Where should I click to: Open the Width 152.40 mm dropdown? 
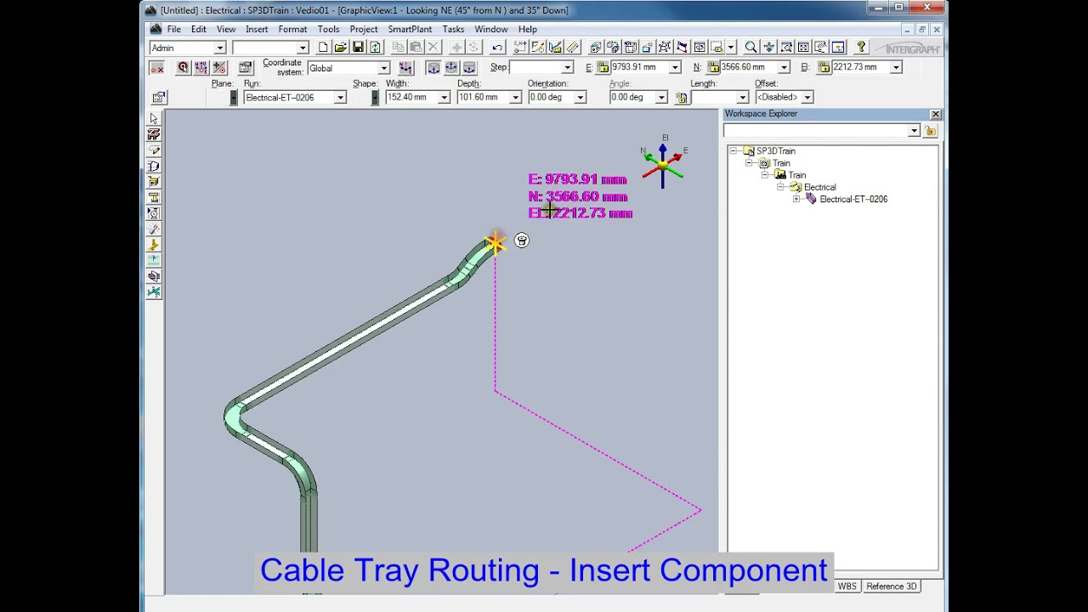pos(444,97)
